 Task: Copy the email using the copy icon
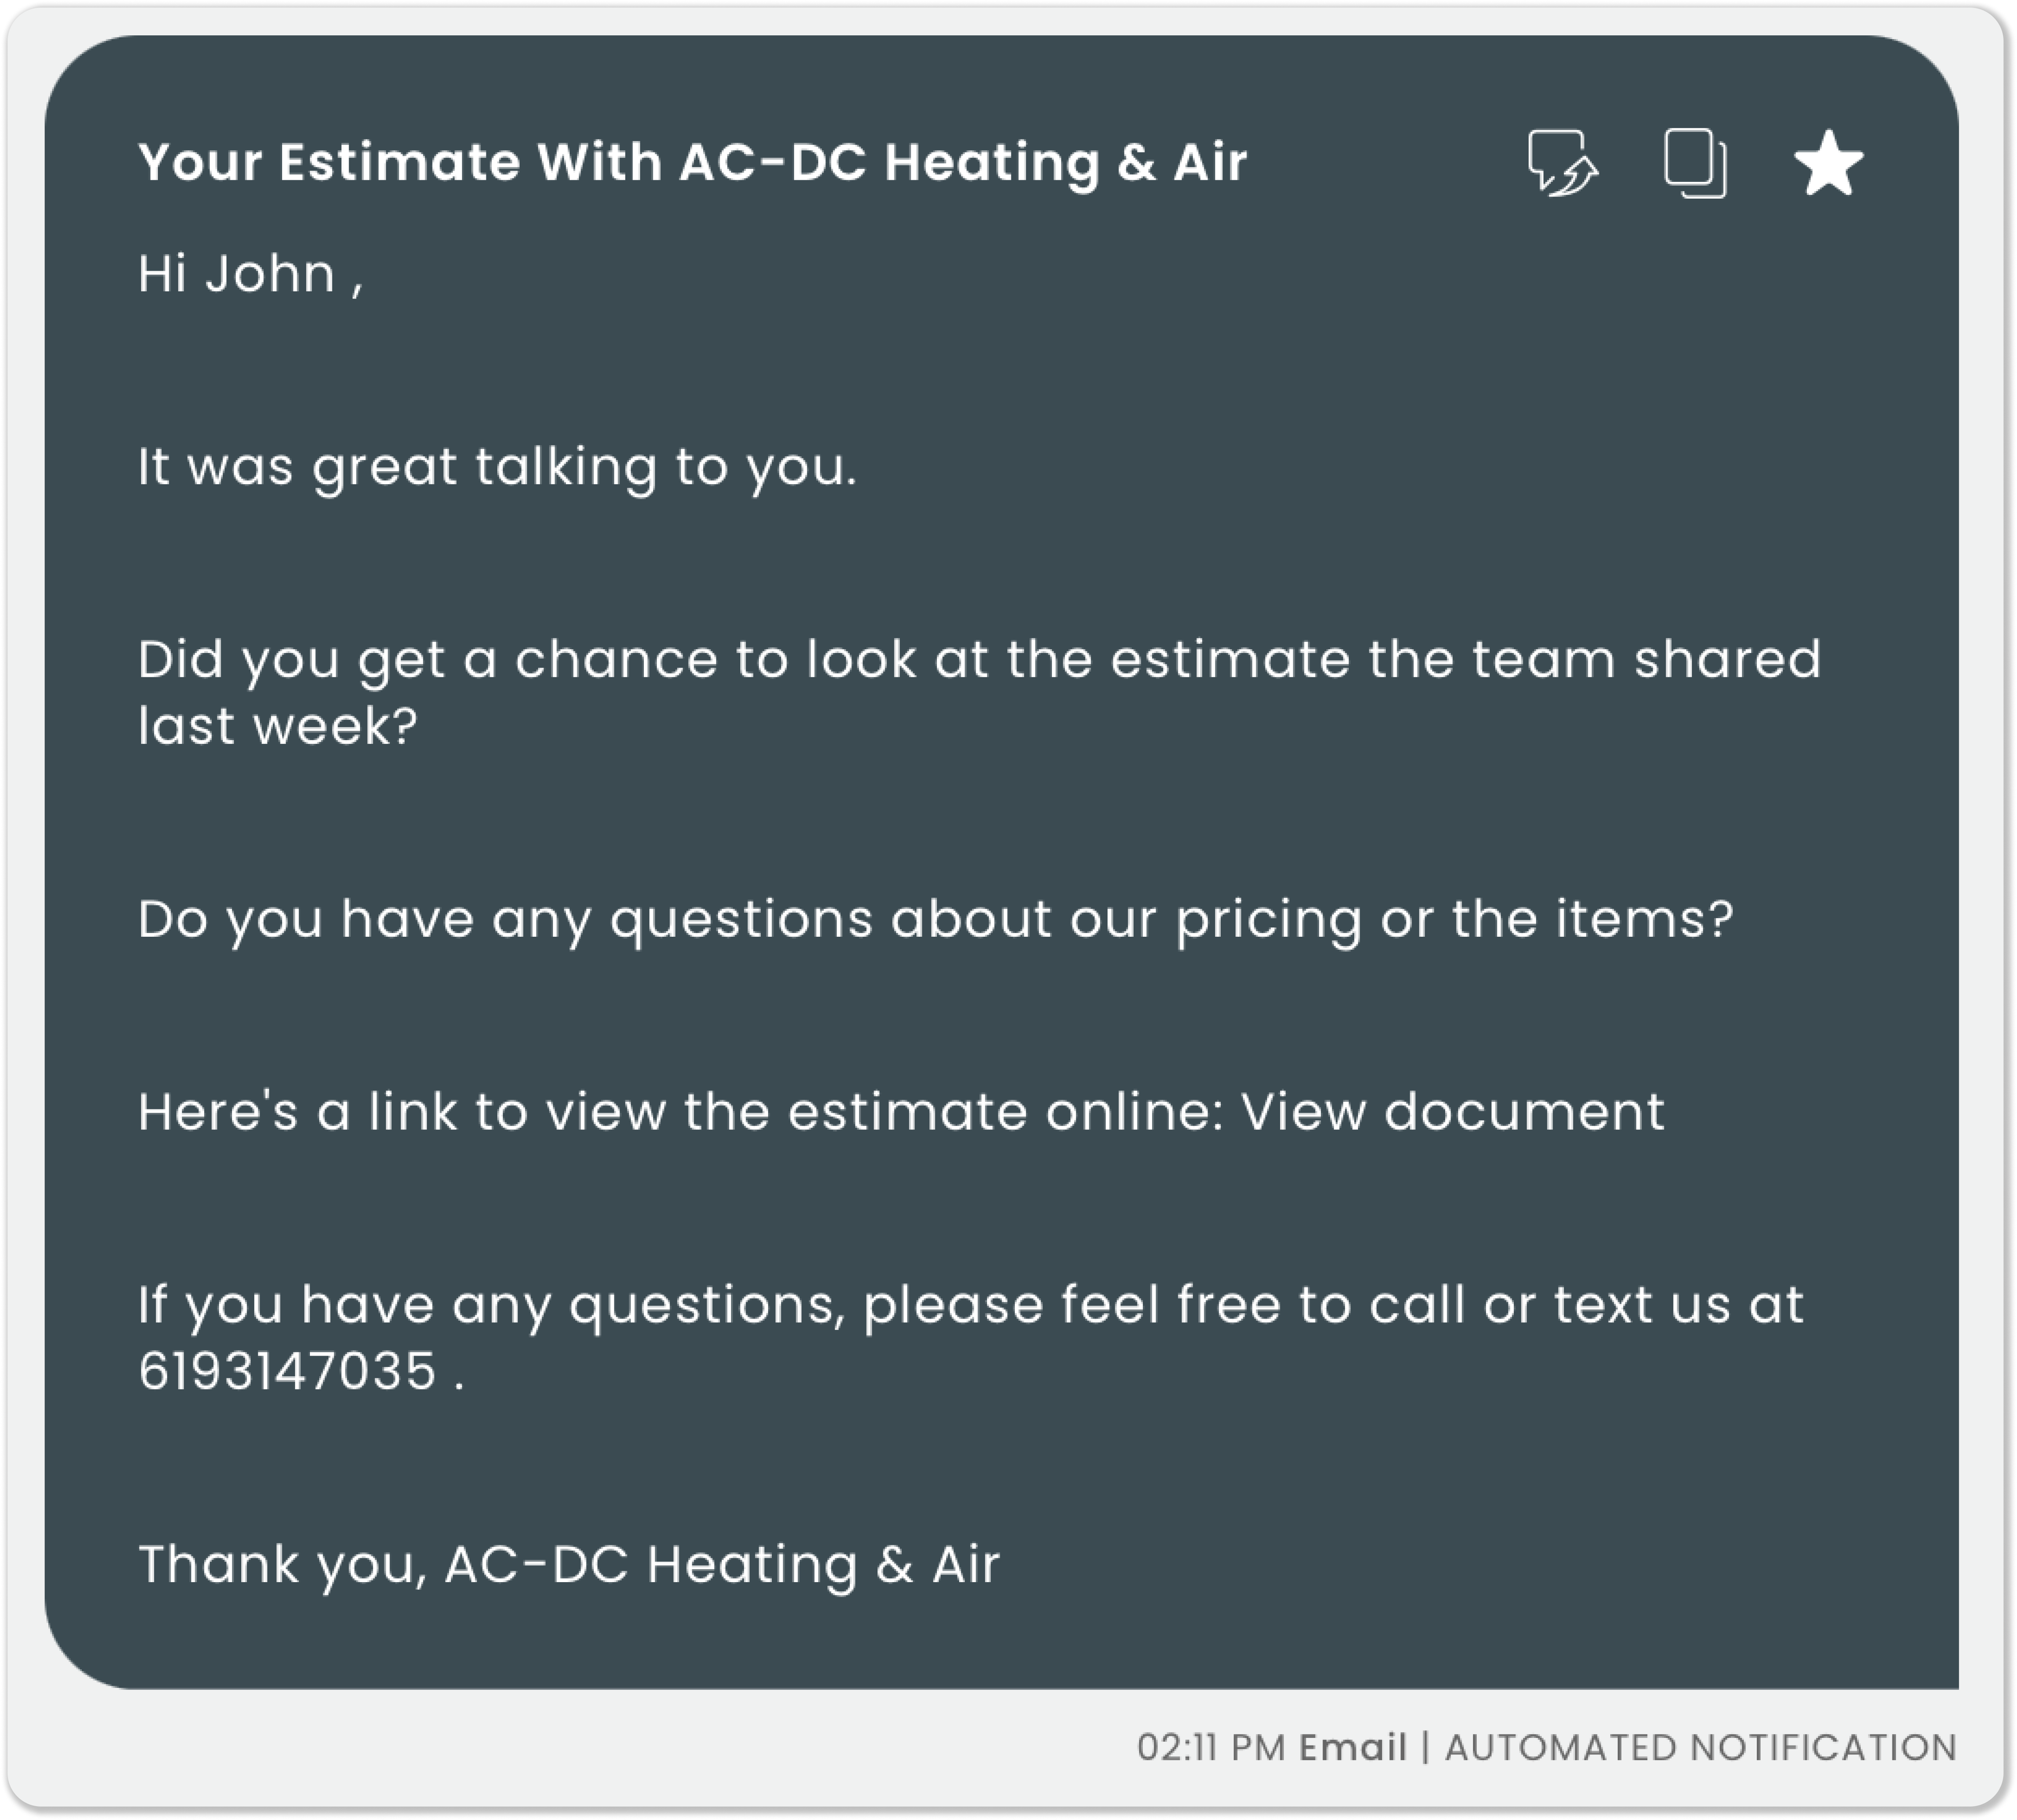click(1695, 163)
